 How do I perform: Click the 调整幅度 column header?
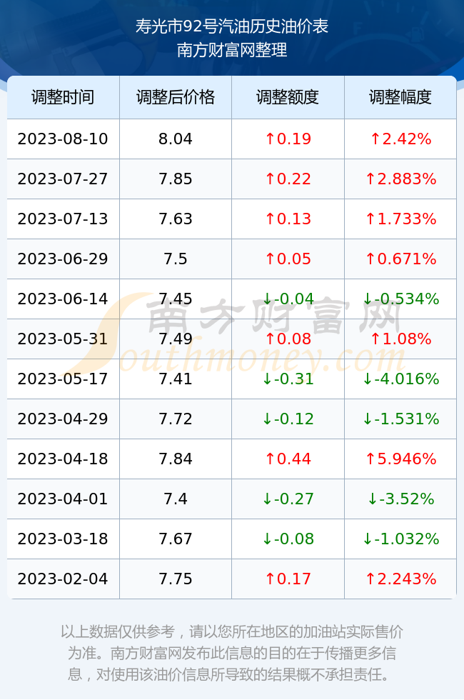click(x=400, y=97)
